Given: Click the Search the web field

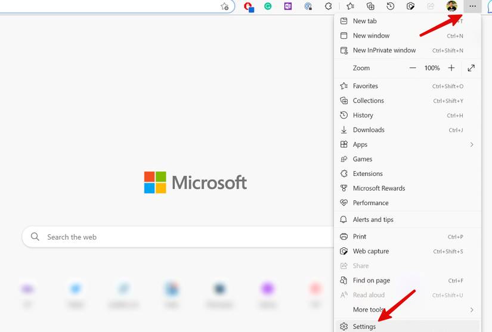Looking at the screenshot, I should (179, 237).
